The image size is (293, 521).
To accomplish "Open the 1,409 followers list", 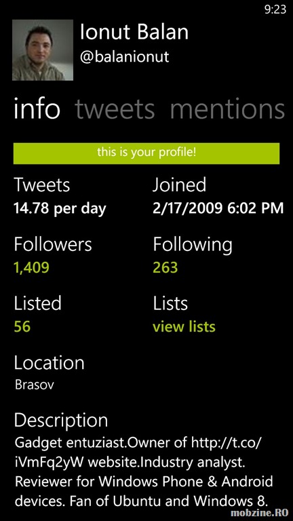I will click(32, 268).
